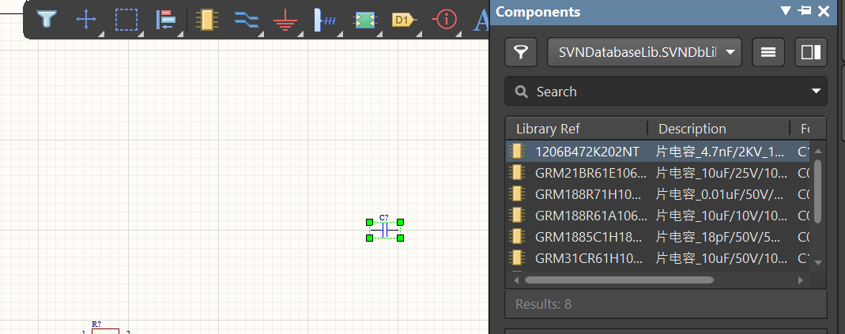Click the C? designator label
845x334 pixels.
(383, 218)
